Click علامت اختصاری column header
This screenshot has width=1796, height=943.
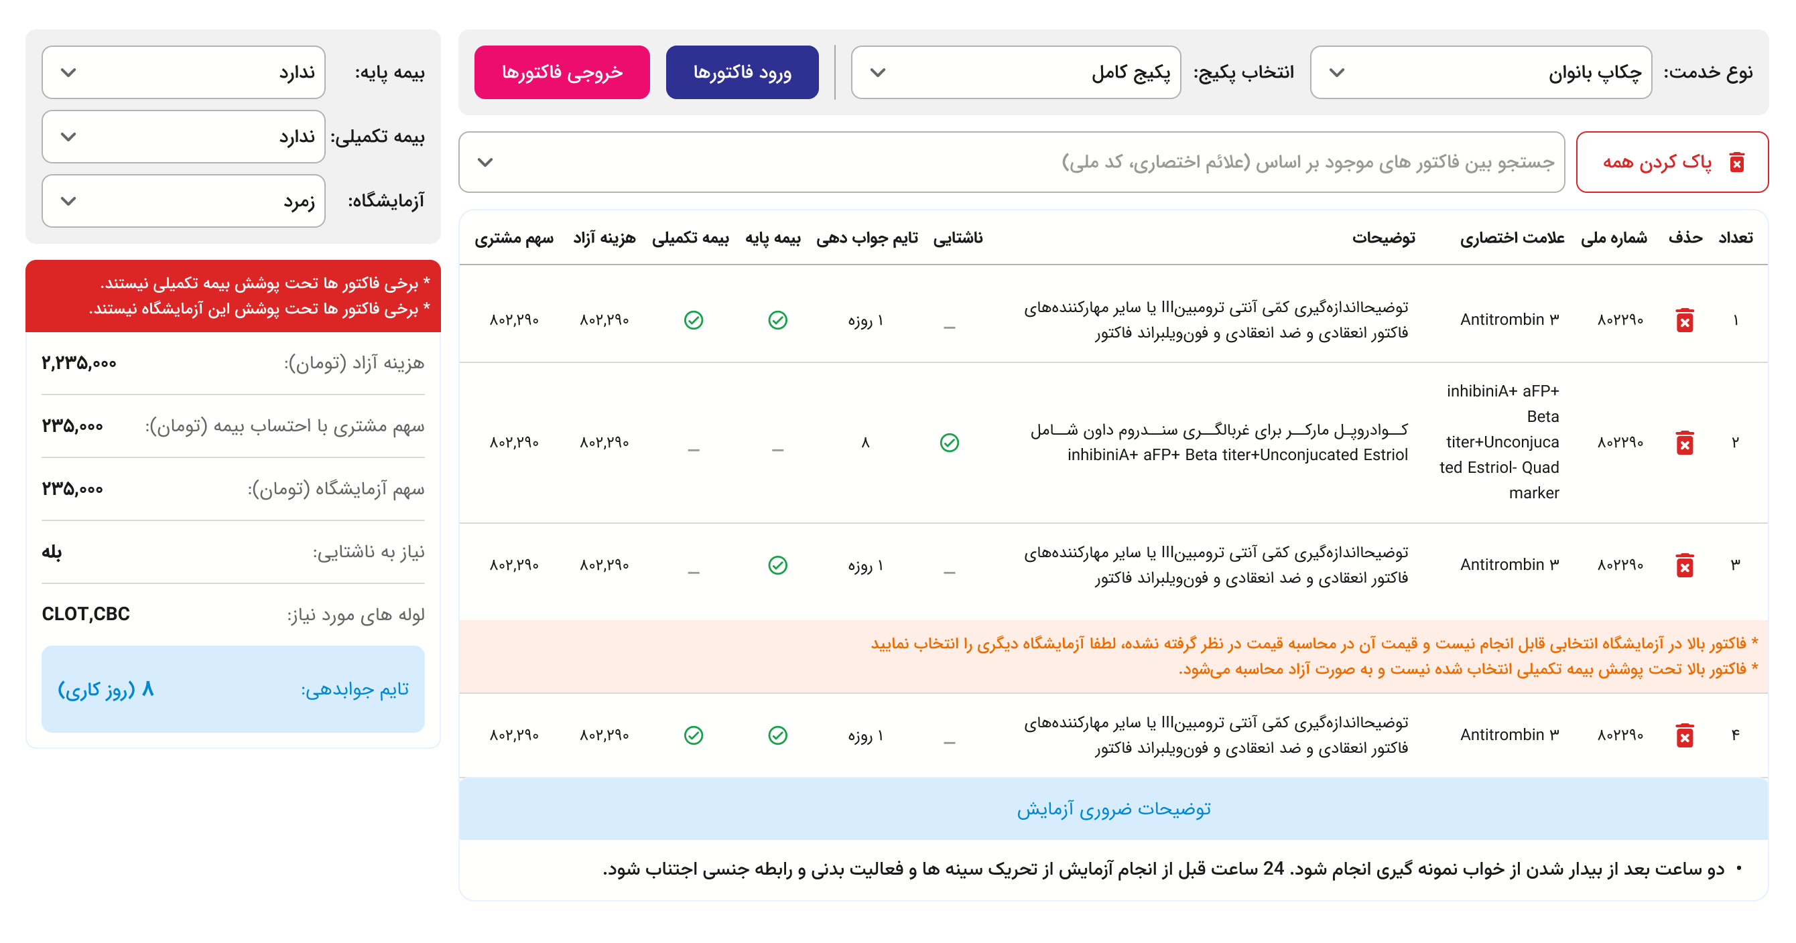tap(1513, 238)
